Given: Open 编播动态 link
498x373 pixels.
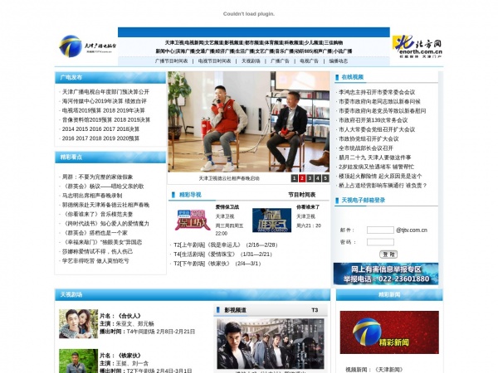Looking at the screenshot, I should (x=339, y=61).
